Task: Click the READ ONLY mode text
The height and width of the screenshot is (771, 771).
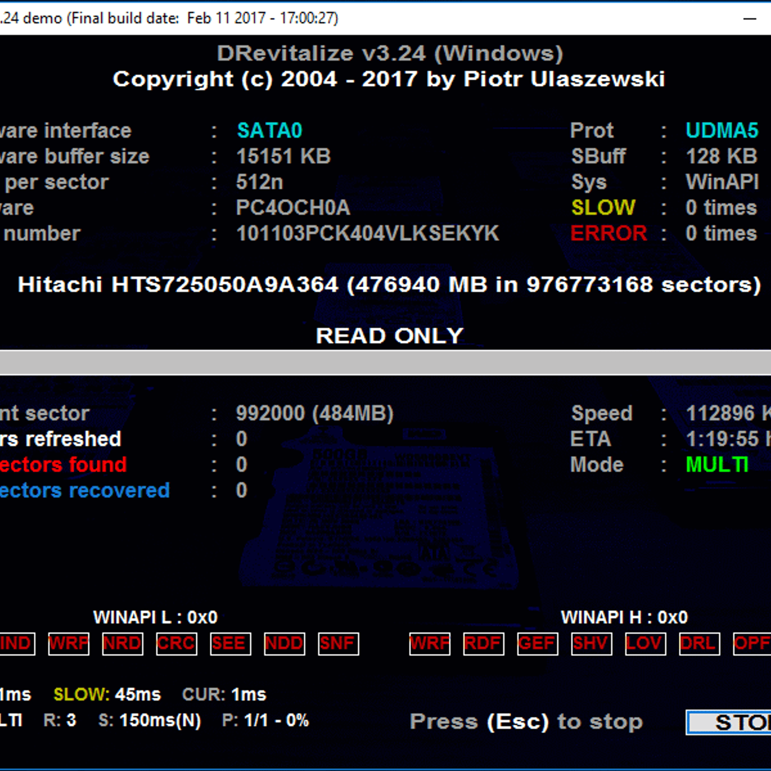Action: tap(389, 336)
